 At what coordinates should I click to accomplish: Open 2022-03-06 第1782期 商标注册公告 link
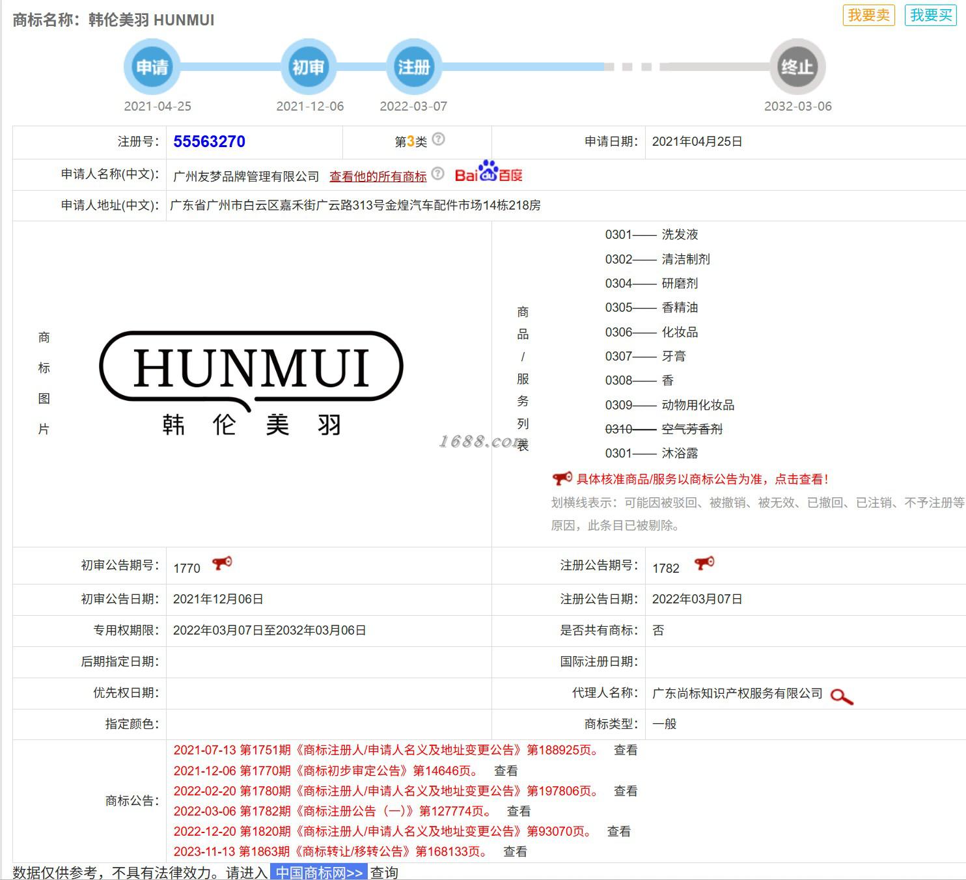pyautogui.click(x=333, y=811)
